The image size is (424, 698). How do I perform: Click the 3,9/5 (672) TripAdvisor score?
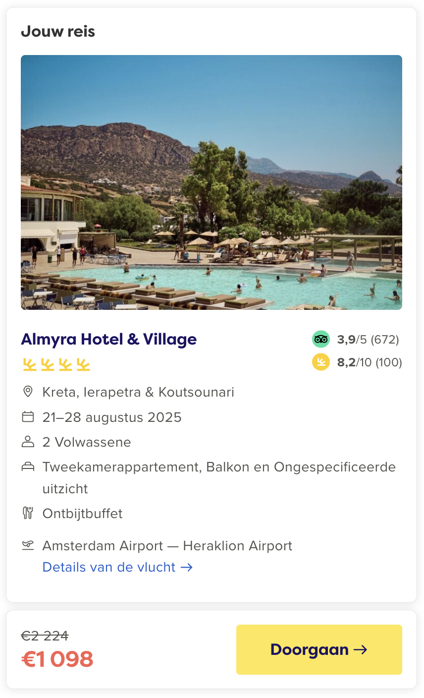368,340
